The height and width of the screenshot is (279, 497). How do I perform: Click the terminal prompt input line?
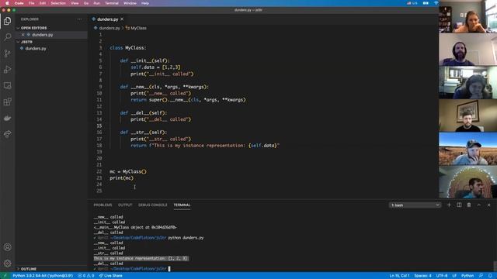131,269
